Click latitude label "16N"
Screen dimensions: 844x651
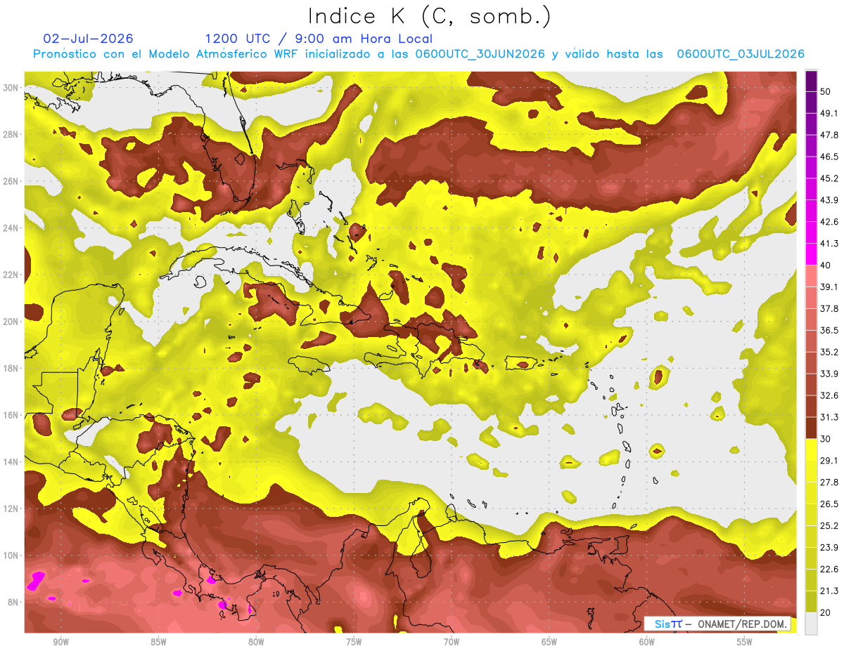[x=11, y=415]
